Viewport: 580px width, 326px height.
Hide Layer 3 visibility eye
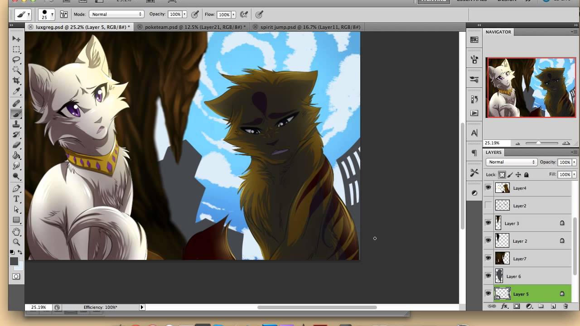(488, 223)
